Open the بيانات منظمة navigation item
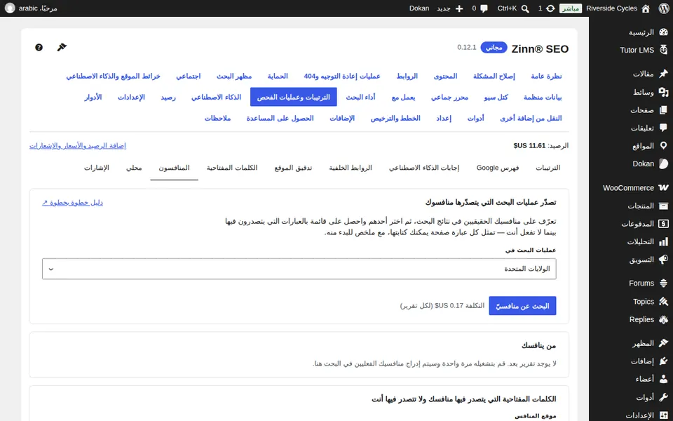This screenshot has height=421, width=673. [x=543, y=97]
